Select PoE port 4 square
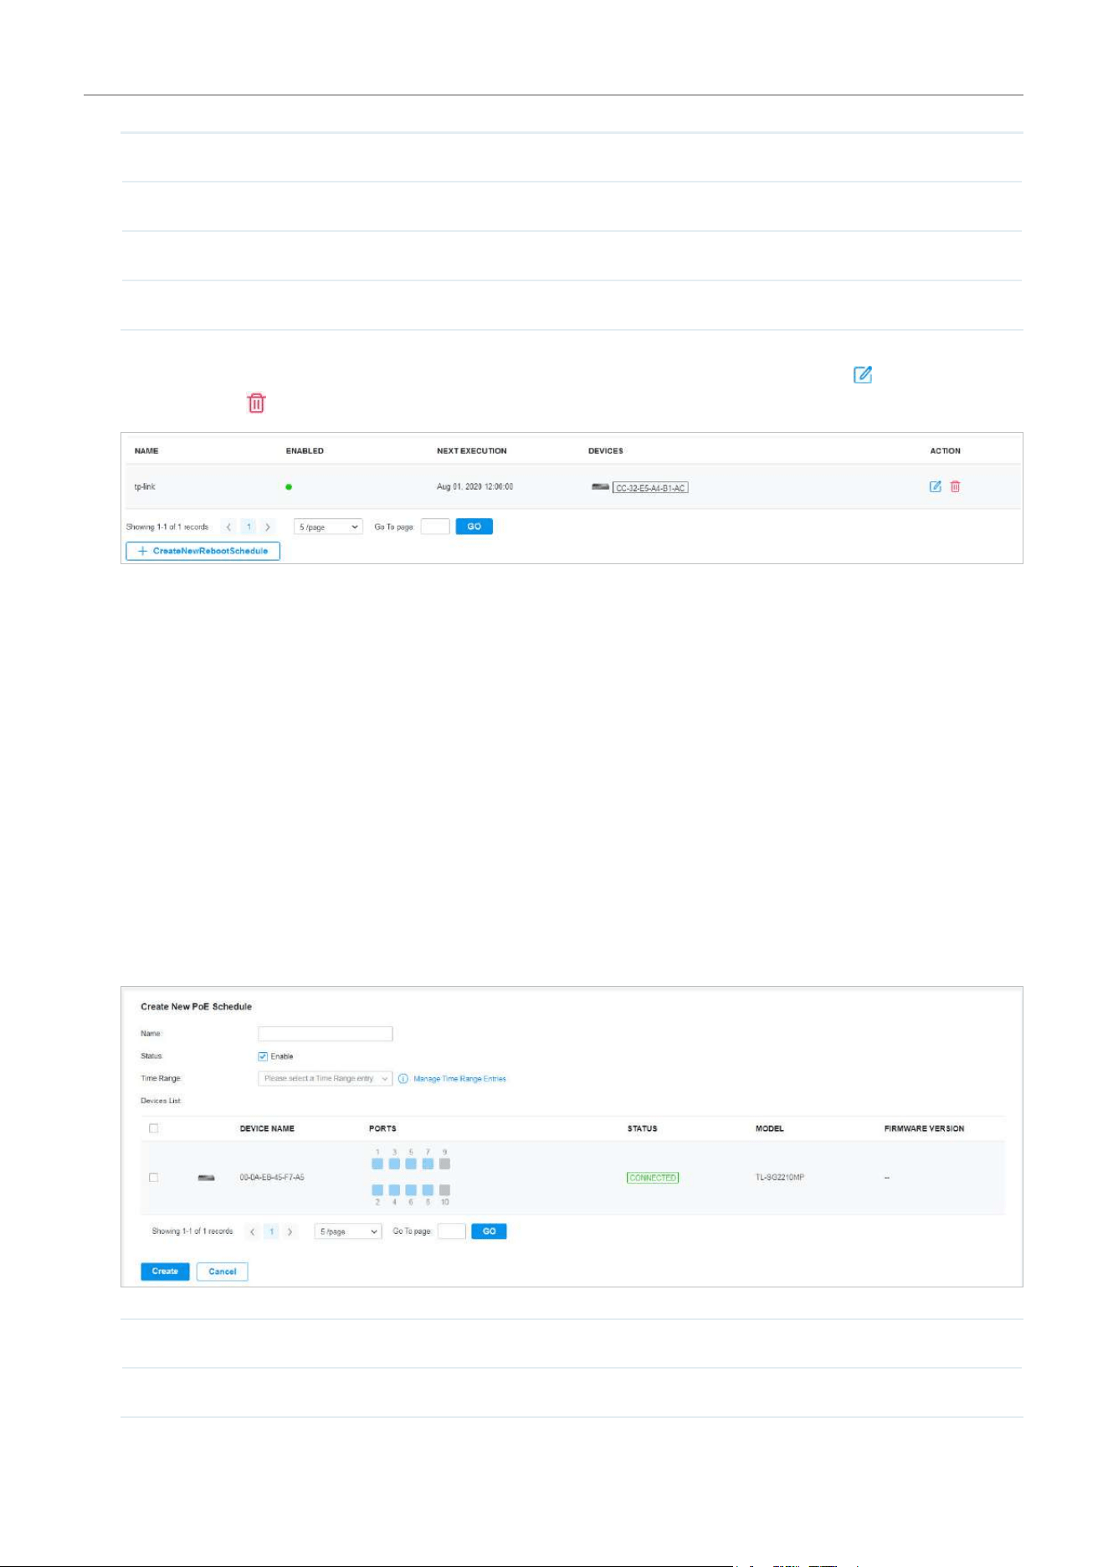The width and height of the screenshot is (1108, 1567). pos(394,1190)
